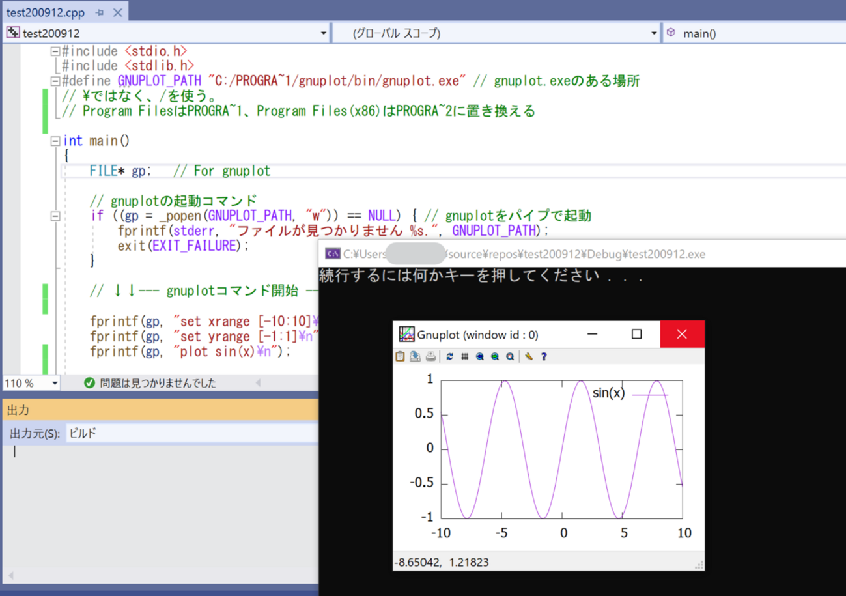The width and height of the screenshot is (846, 596).
Task: Open the global scope dropdown
Action: coord(654,33)
